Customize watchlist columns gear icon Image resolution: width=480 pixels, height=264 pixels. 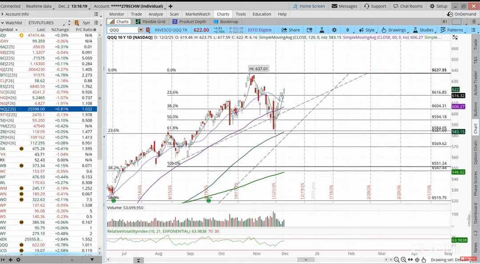pos(95,30)
